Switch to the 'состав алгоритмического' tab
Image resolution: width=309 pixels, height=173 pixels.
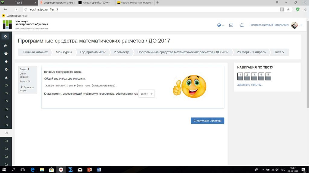[135, 2]
